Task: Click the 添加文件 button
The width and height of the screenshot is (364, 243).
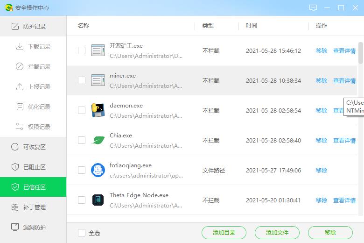Action: pos(277,233)
